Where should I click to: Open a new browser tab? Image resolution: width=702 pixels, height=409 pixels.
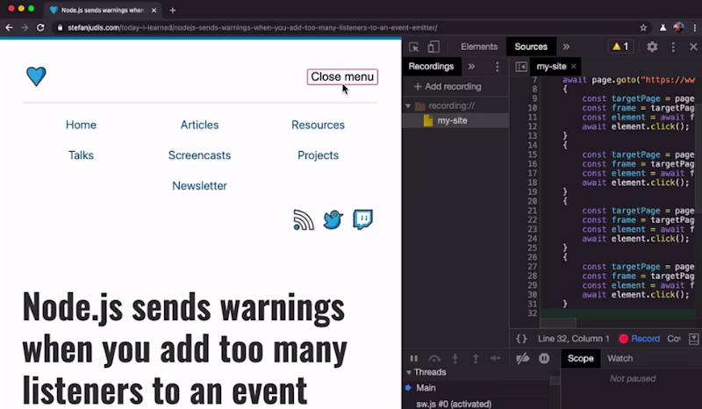pos(173,10)
